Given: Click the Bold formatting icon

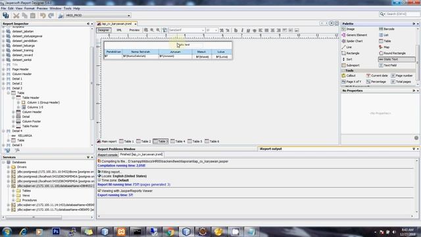Looking at the screenshot, I should click(x=235, y=30).
